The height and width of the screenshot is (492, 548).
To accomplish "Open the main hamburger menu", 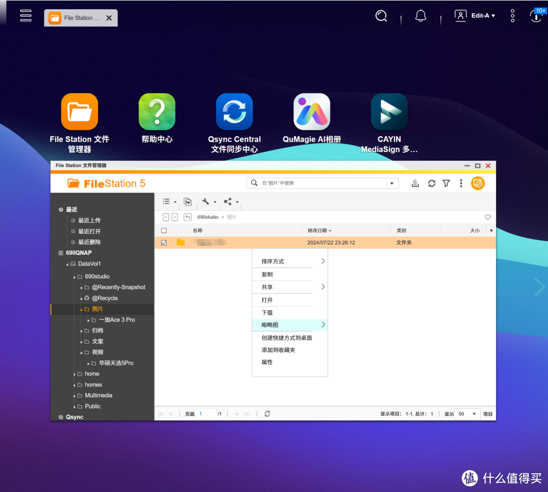I will coord(26,16).
